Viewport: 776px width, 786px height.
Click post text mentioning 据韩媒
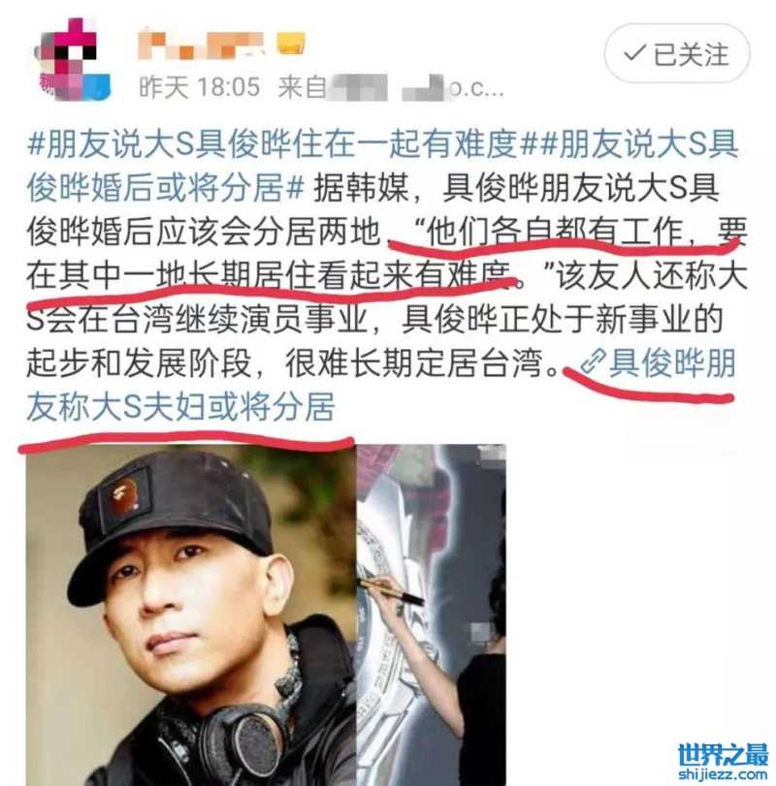click(x=361, y=188)
